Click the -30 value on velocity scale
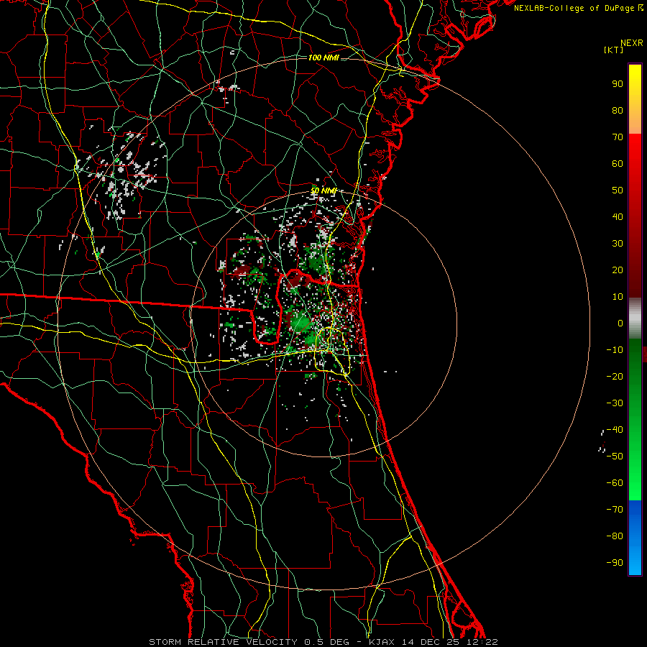Viewport: 647px width, 647px height. [615, 403]
